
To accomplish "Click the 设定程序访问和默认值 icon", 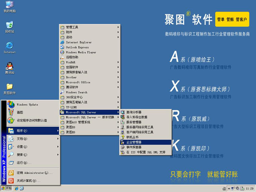I will coord(11,120).
